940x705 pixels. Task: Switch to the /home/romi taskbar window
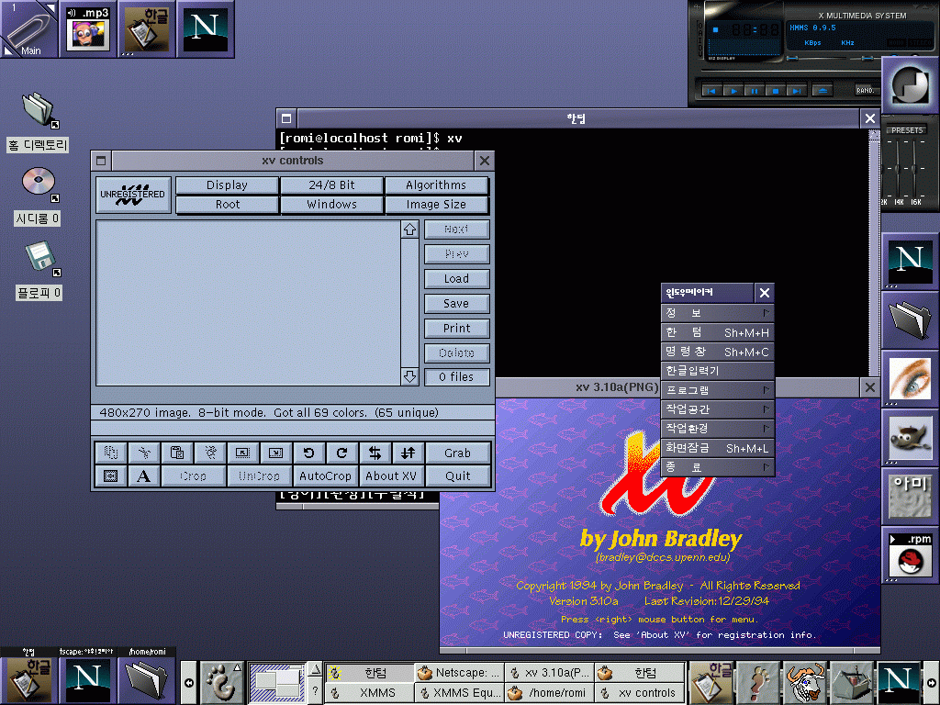pos(548,693)
